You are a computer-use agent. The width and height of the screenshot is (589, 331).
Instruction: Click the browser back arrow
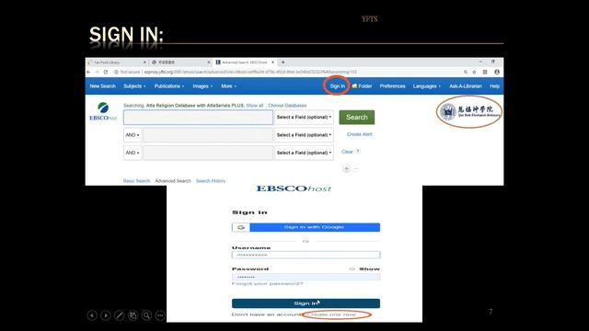coord(88,72)
